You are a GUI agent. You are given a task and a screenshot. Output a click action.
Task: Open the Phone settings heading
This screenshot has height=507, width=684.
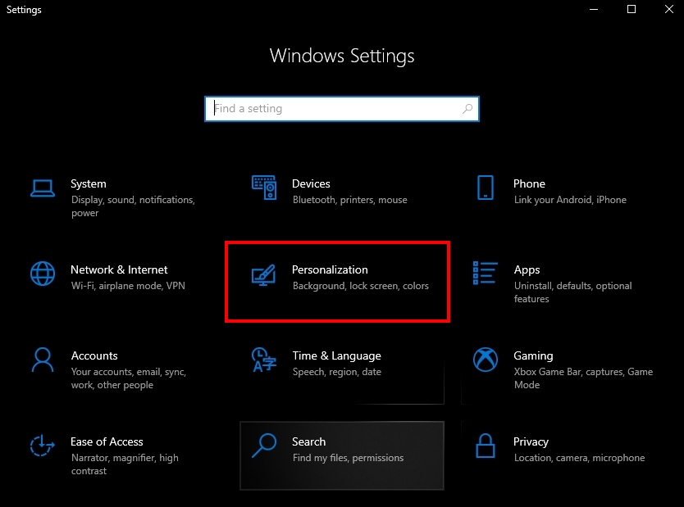pos(529,183)
